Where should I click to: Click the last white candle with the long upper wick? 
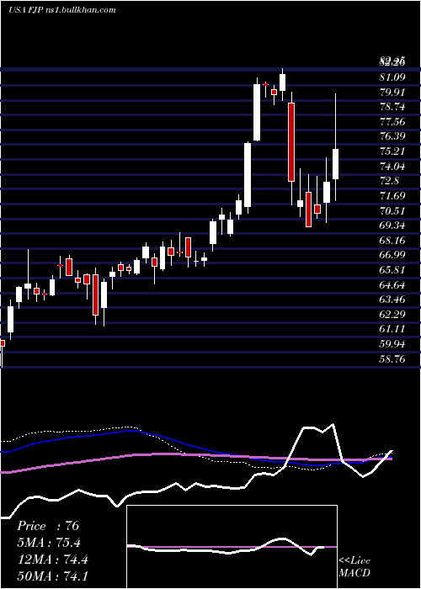click(336, 164)
